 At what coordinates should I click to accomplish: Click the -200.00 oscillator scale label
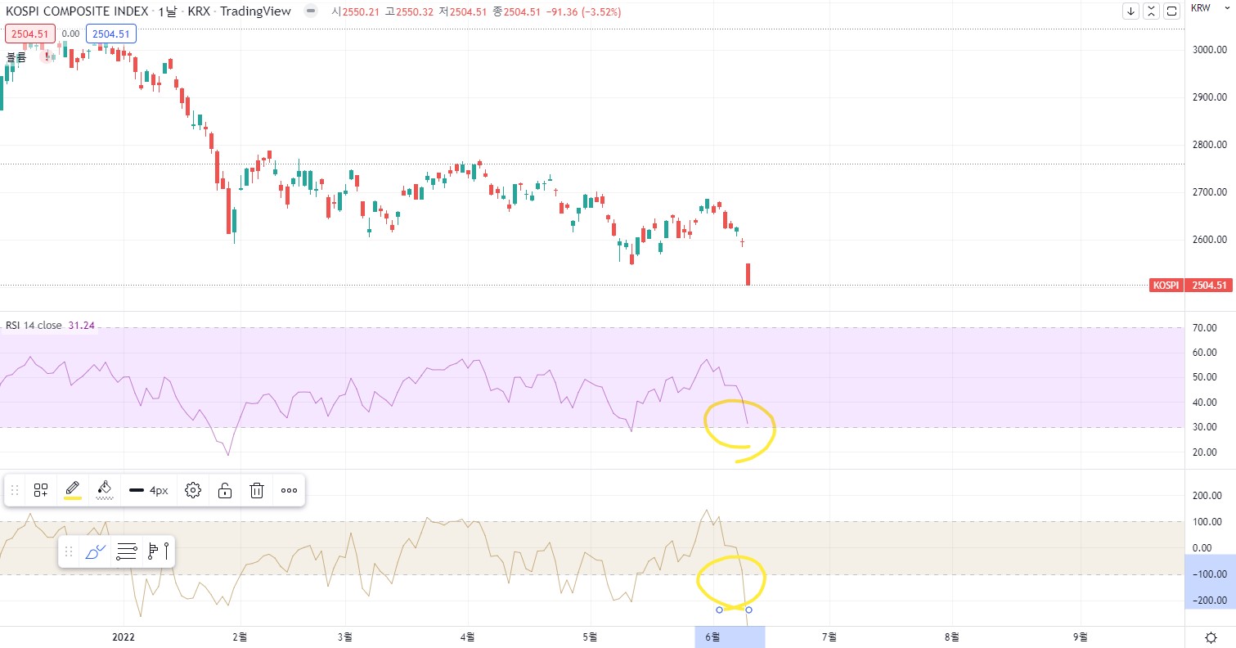tap(1211, 601)
